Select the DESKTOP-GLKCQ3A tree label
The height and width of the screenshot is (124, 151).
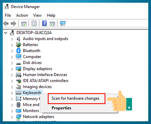tap(34, 33)
